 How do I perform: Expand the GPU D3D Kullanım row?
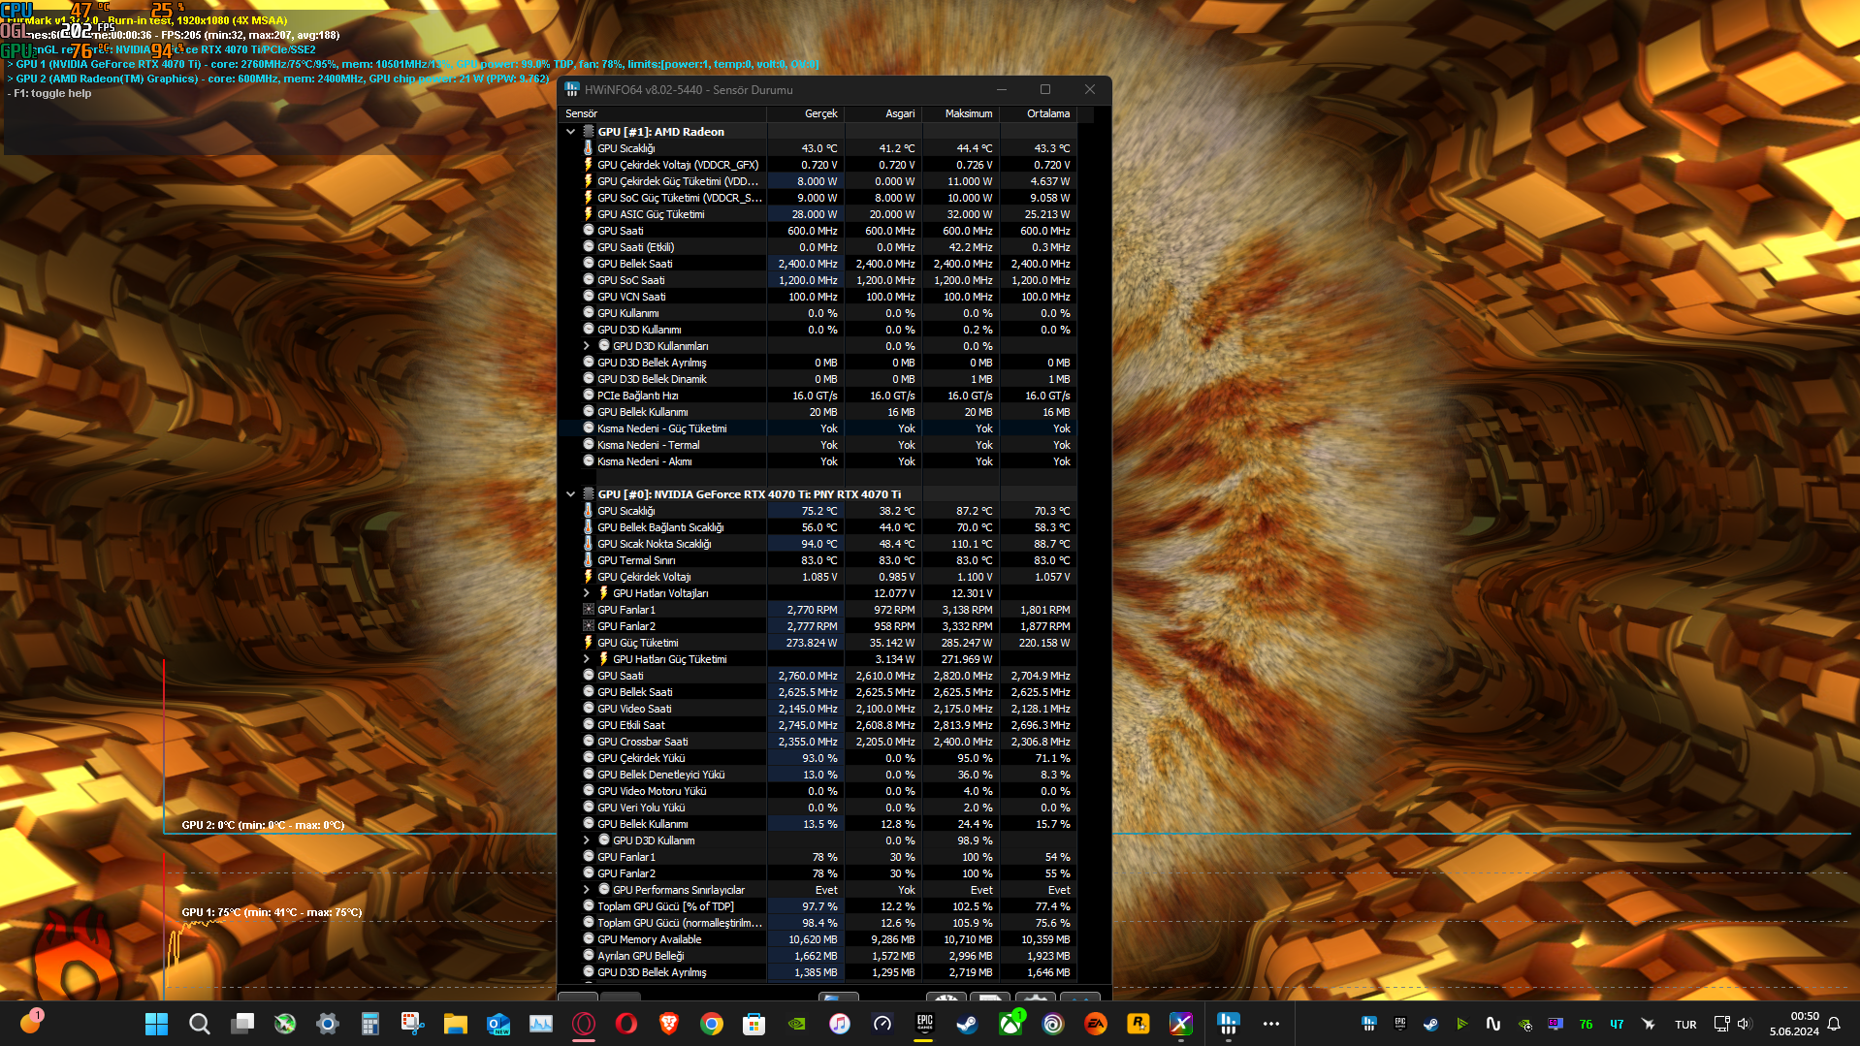pos(586,840)
